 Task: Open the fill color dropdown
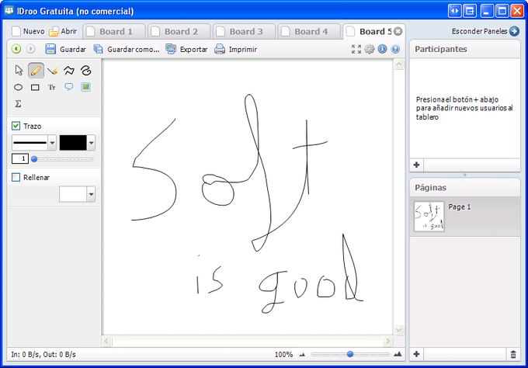coord(91,194)
